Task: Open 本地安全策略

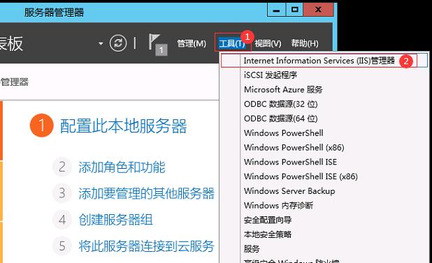Action: click(x=268, y=234)
